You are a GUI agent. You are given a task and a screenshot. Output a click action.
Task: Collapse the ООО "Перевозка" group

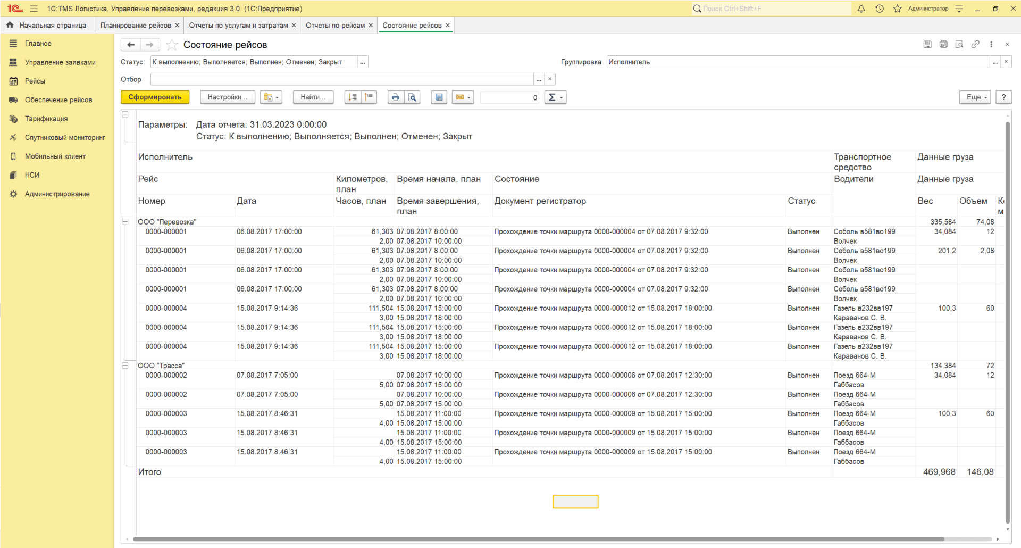[x=125, y=222]
